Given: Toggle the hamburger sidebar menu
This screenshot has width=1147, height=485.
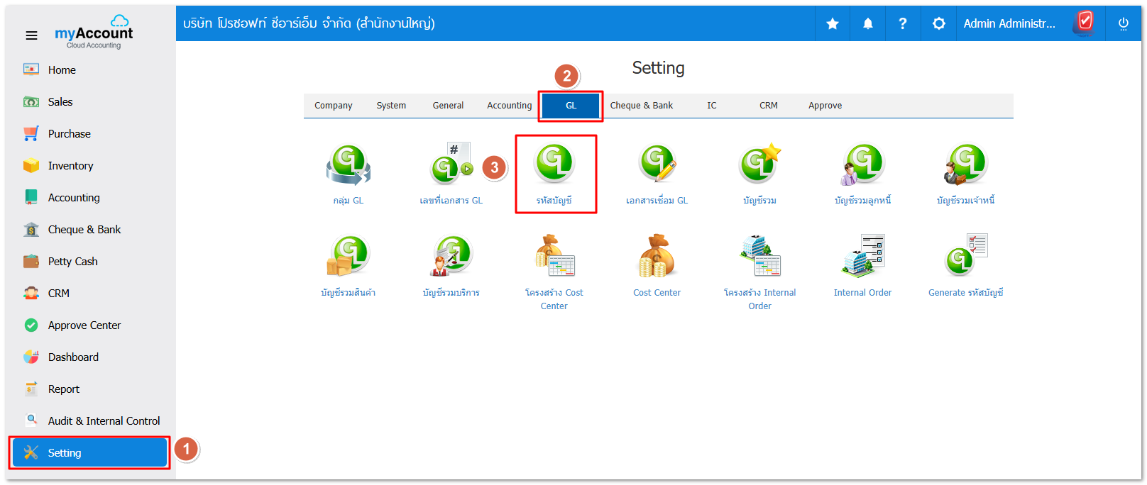Looking at the screenshot, I should pyautogui.click(x=31, y=35).
